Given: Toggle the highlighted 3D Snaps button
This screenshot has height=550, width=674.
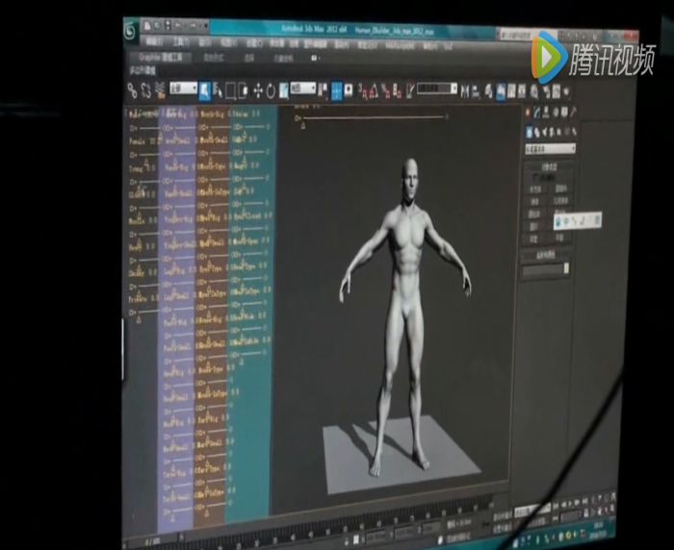Looking at the screenshot, I should tap(337, 91).
